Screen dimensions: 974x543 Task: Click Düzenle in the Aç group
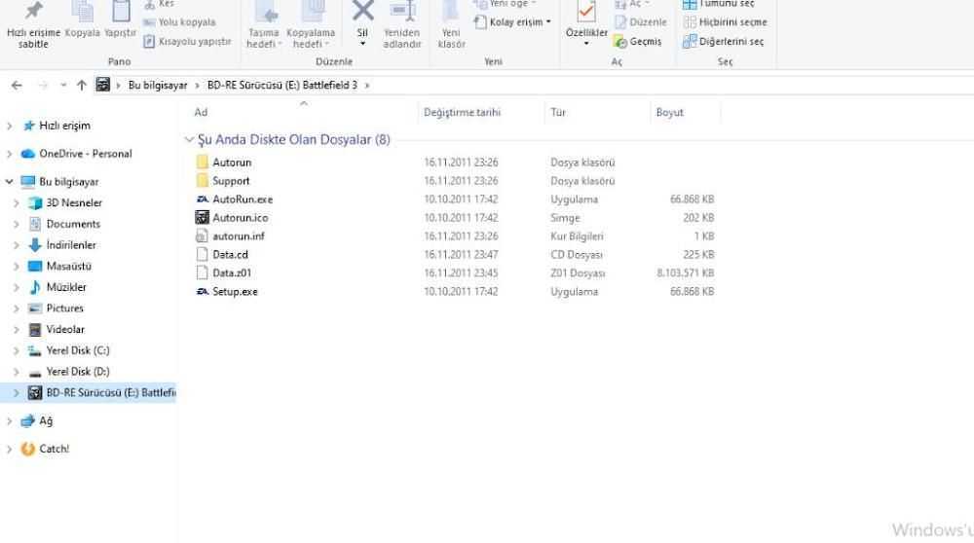[x=641, y=22]
